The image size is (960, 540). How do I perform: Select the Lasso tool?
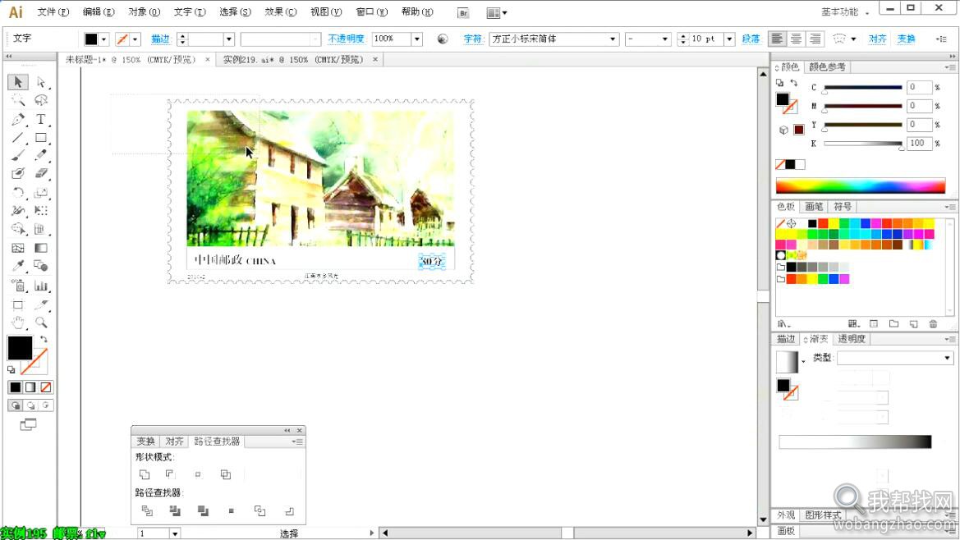pos(41,100)
